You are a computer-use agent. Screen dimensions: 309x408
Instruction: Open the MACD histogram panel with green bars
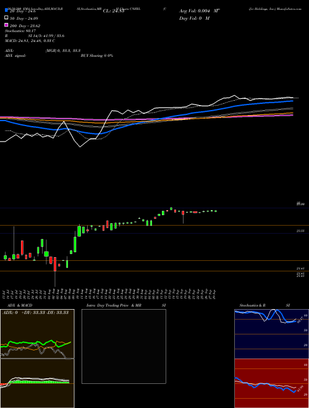point(37,383)
